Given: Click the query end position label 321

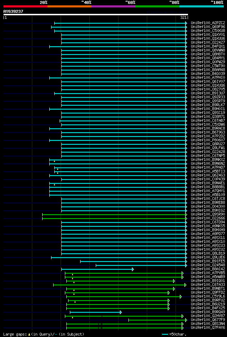Looking at the screenshot, I should coord(183,18).
